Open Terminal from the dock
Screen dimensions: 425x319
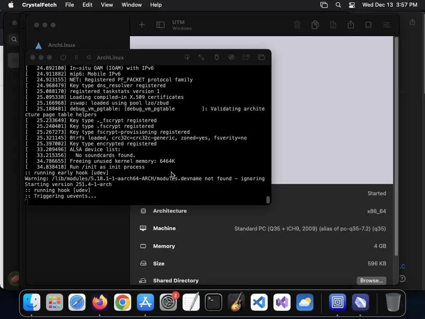[214, 302]
